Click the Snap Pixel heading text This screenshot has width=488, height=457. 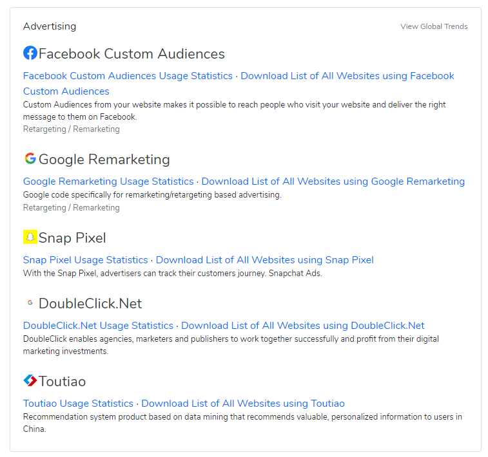pos(72,238)
